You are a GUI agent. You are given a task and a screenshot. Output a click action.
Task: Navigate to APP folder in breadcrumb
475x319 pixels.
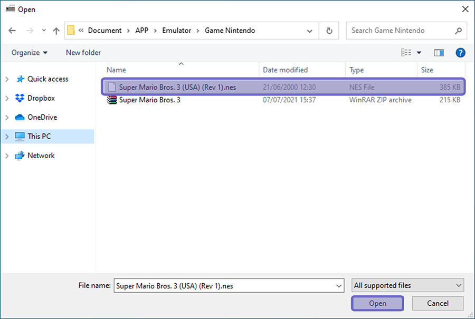tap(142, 31)
